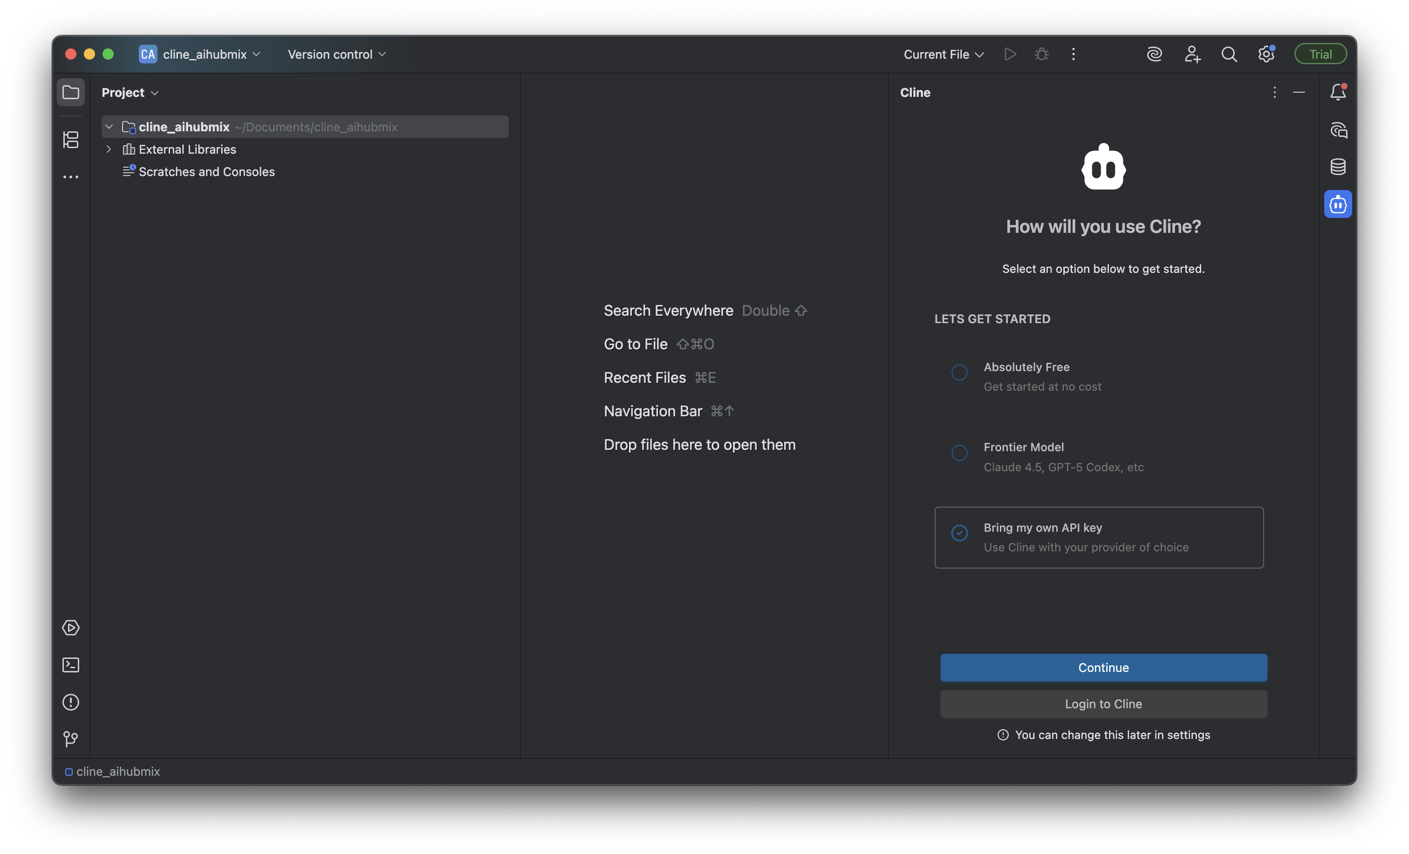Image resolution: width=1409 pixels, height=854 pixels.
Task: Select the Frontier Model option
Action: [959, 453]
